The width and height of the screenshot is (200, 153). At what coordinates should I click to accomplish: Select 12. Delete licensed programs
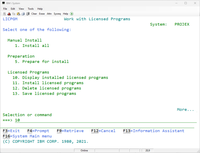[x=47, y=88]
